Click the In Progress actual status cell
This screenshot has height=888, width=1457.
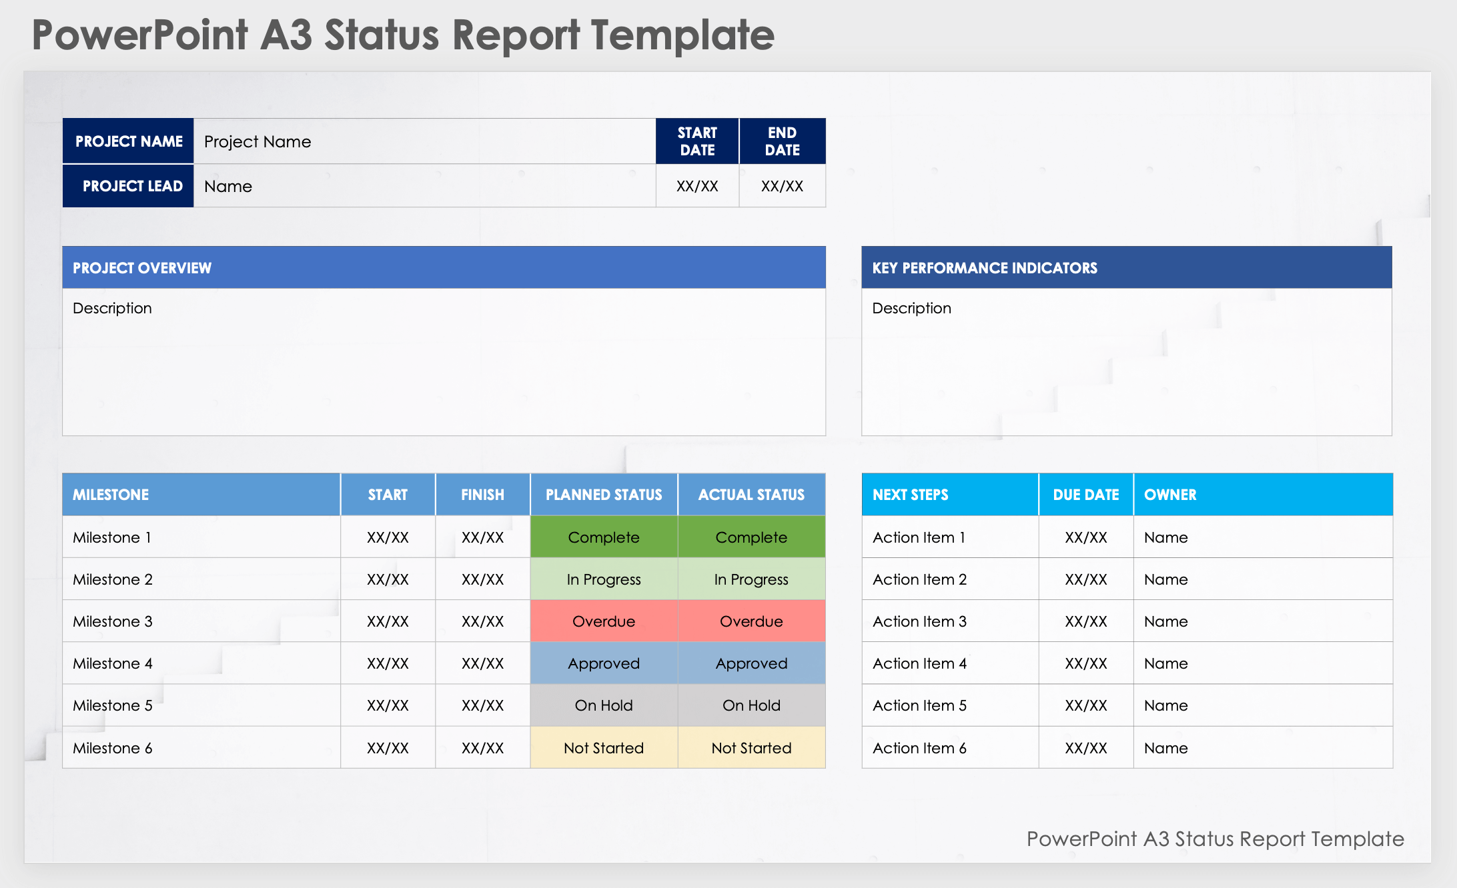[x=751, y=579]
